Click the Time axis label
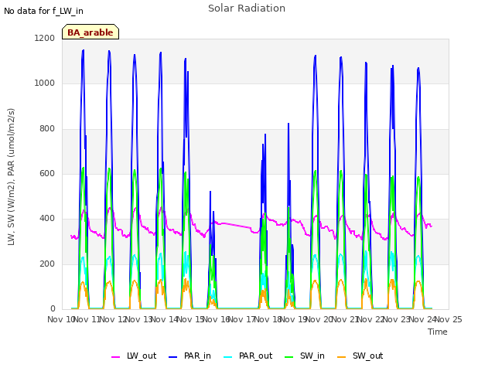This screenshot has width=495, height=371. pos(438,332)
